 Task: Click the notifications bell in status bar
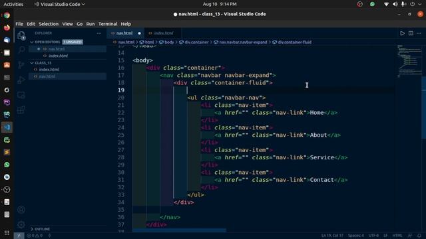coord(419,236)
